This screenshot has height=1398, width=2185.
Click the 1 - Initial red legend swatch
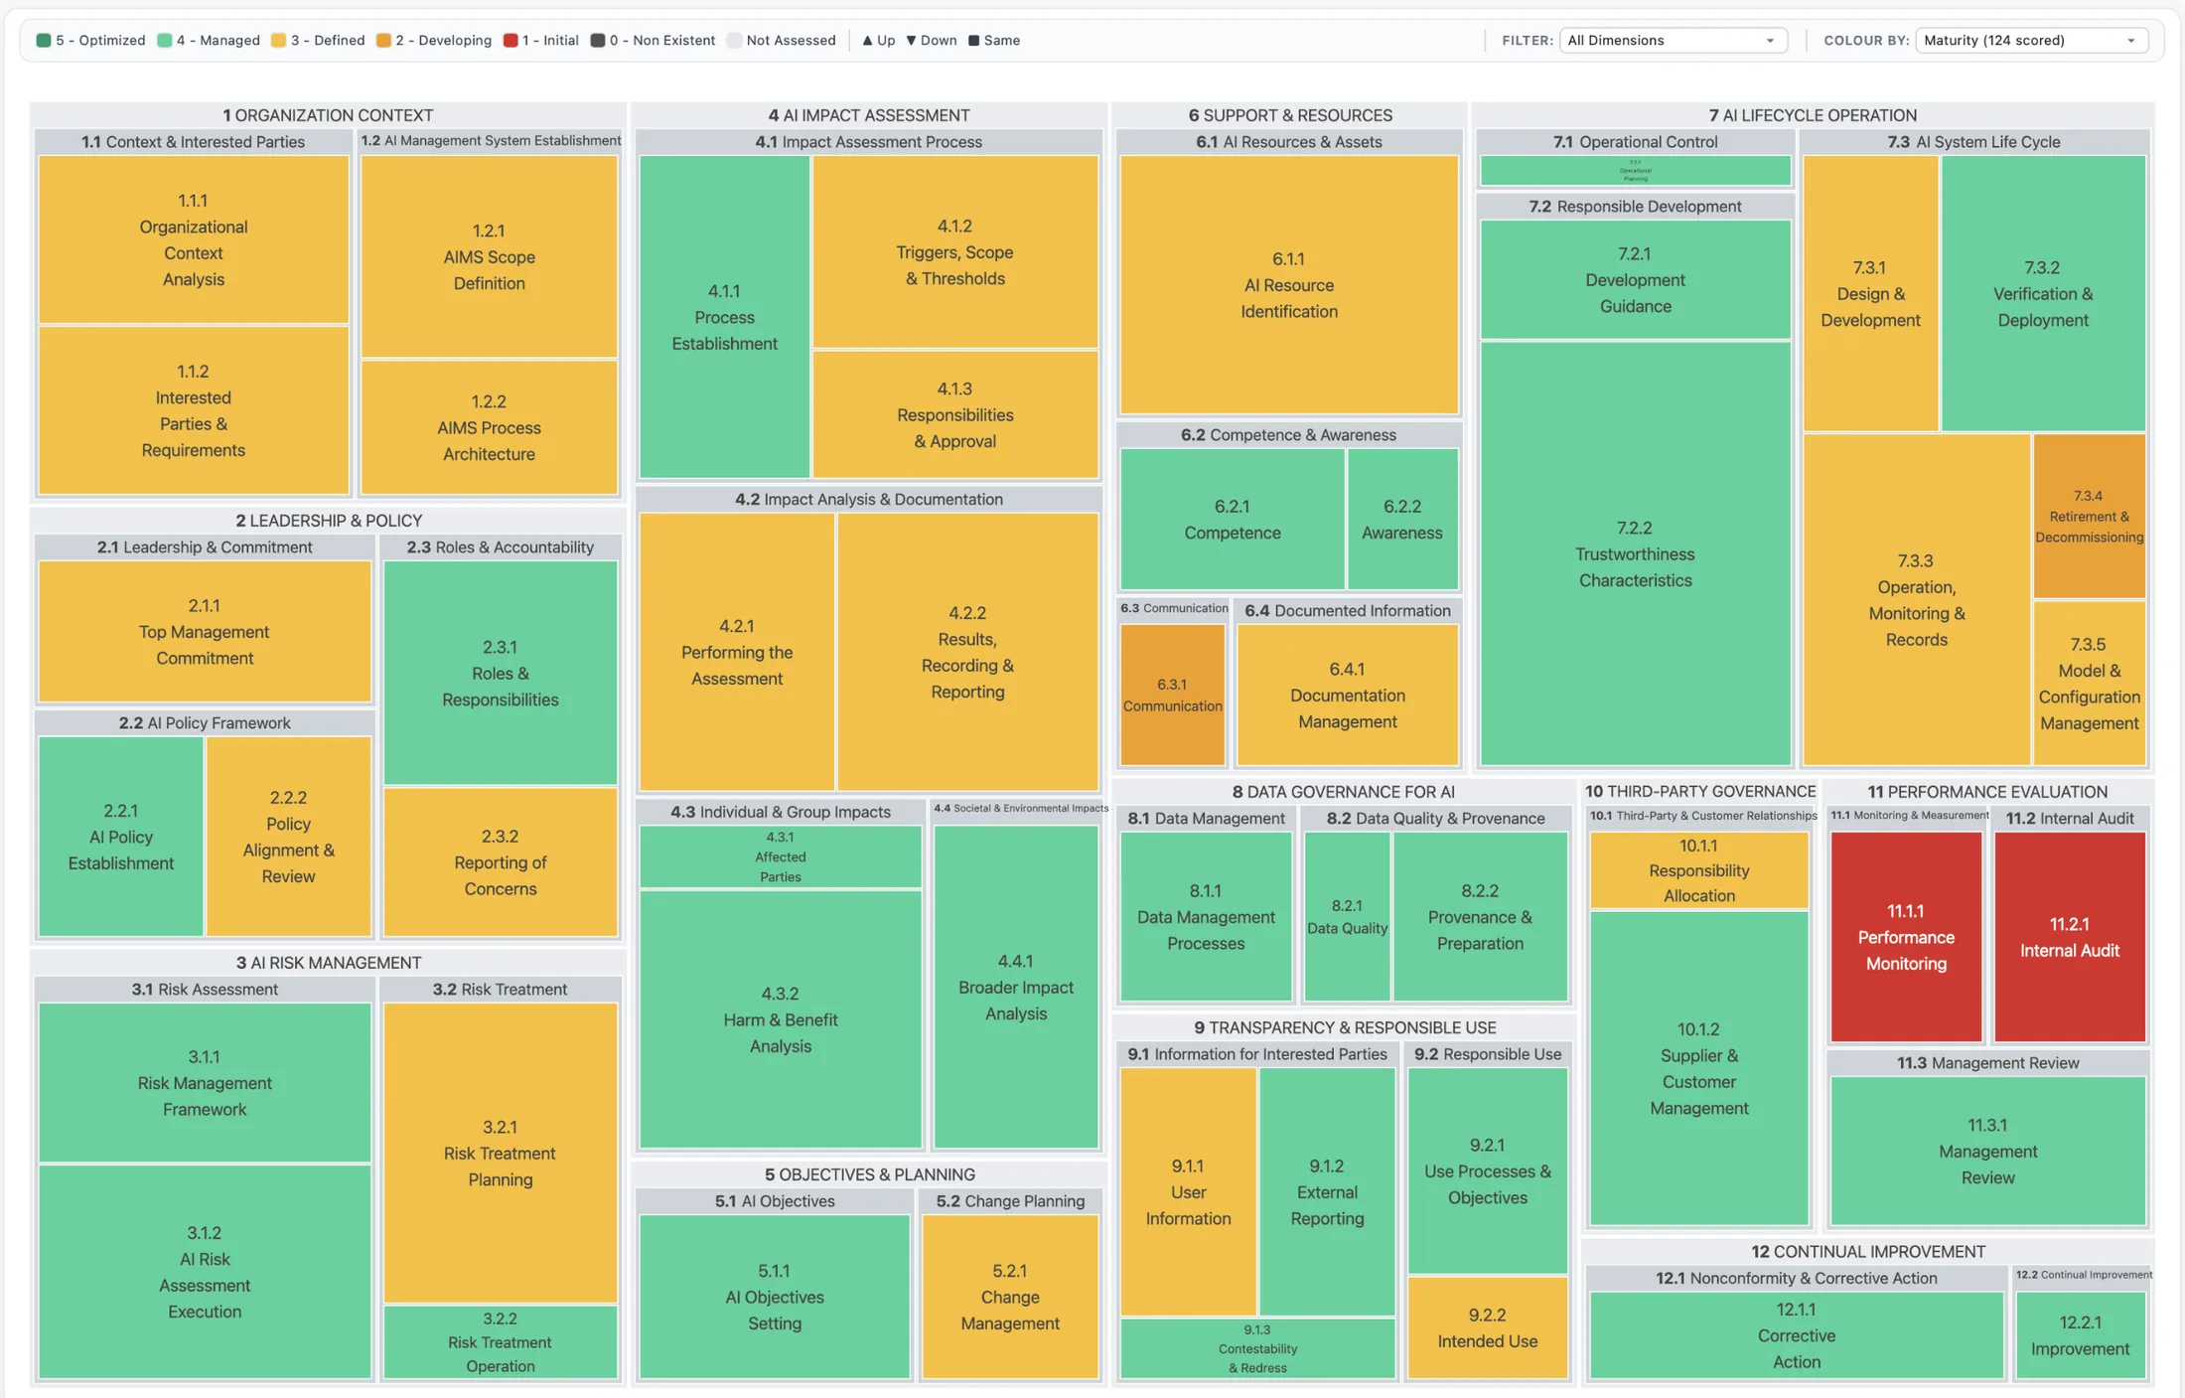[510, 41]
